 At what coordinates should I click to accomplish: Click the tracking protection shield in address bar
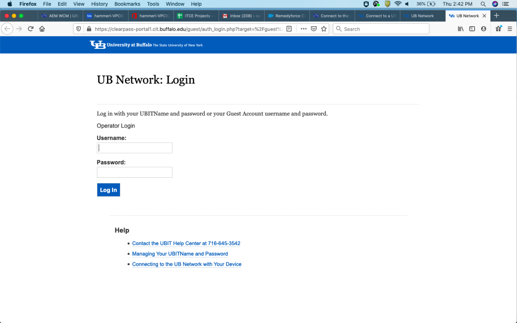pyautogui.click(x=78, y=29)
